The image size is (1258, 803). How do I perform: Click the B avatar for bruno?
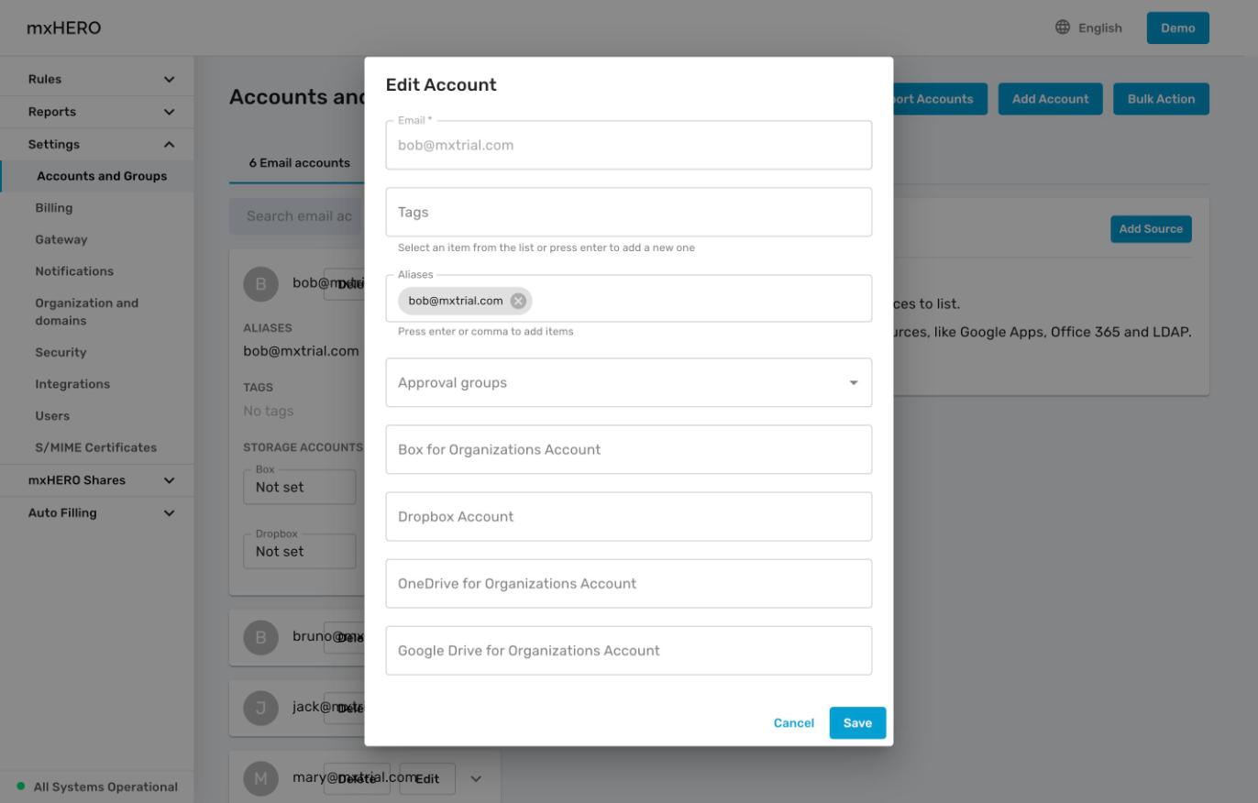[260, 637]
